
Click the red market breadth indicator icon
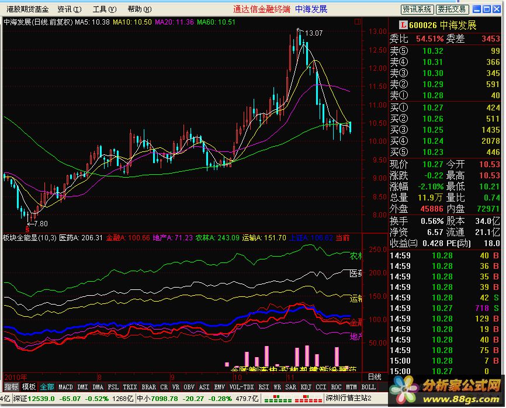pos(308,399)
